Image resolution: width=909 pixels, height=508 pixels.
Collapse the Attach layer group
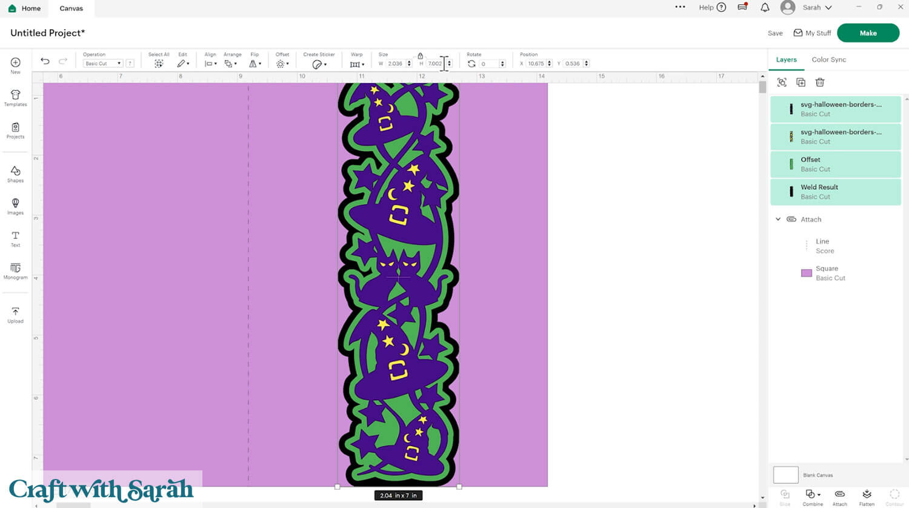(778, 219)
